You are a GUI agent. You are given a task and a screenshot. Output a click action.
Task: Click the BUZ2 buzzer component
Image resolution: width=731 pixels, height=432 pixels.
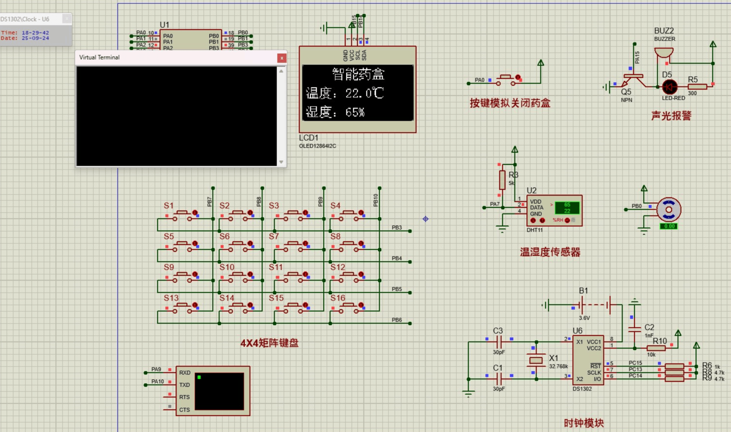(664, 53)
